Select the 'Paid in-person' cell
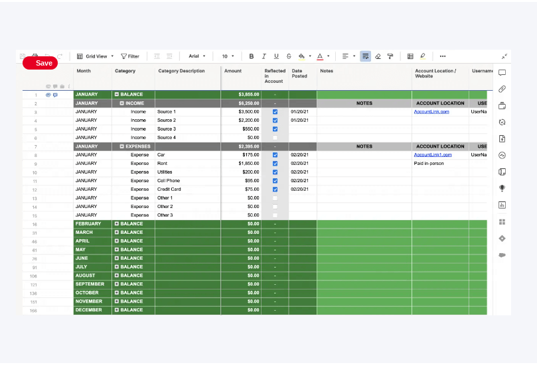Viewport: 537px width, 371px height. click(x=440, y=164)
